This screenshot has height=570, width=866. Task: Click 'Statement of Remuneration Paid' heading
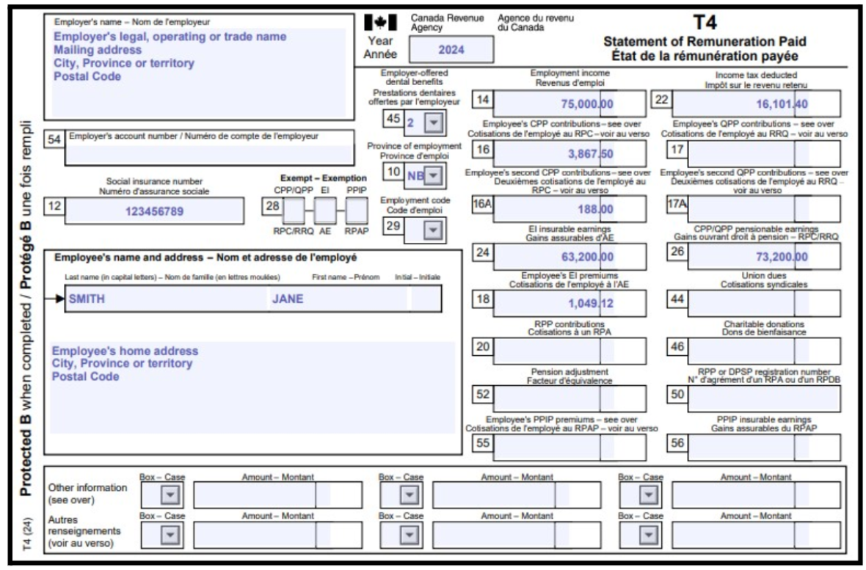pos(705,41)
